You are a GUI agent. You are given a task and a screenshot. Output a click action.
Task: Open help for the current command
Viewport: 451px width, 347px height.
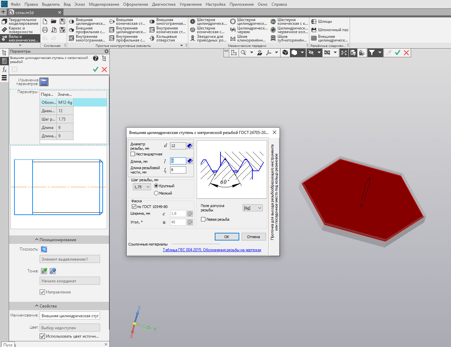click(96, 58)
